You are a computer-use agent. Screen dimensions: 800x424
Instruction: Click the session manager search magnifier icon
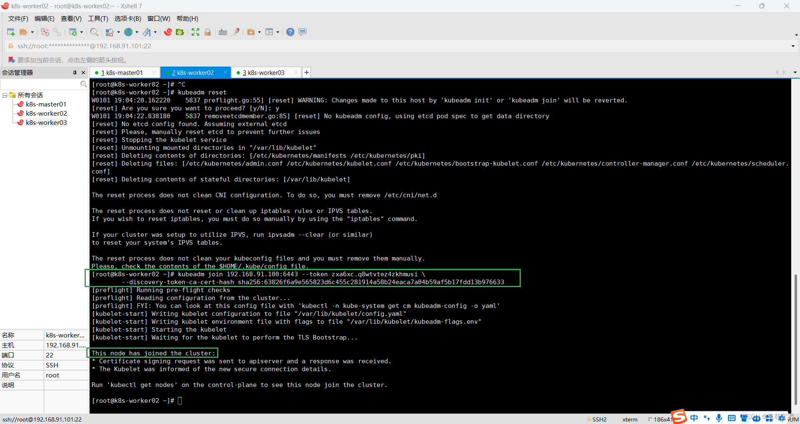[83, 84]
